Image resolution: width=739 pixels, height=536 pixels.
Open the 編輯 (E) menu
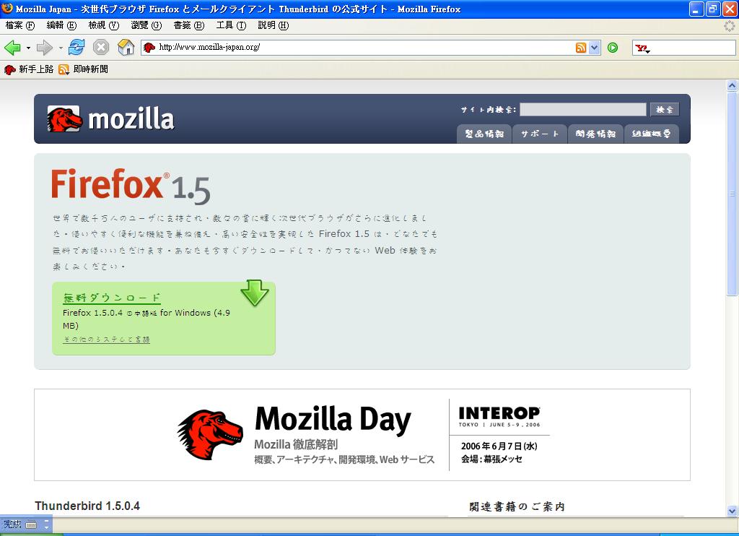[61, 25]
